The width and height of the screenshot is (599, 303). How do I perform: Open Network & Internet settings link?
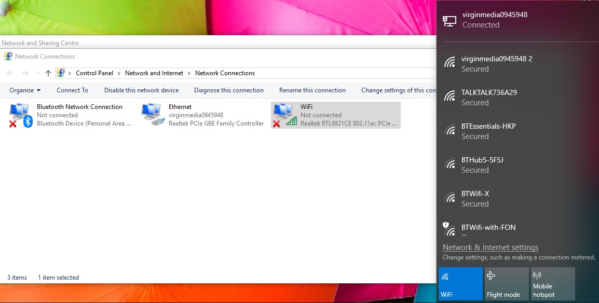coord(491,247)
